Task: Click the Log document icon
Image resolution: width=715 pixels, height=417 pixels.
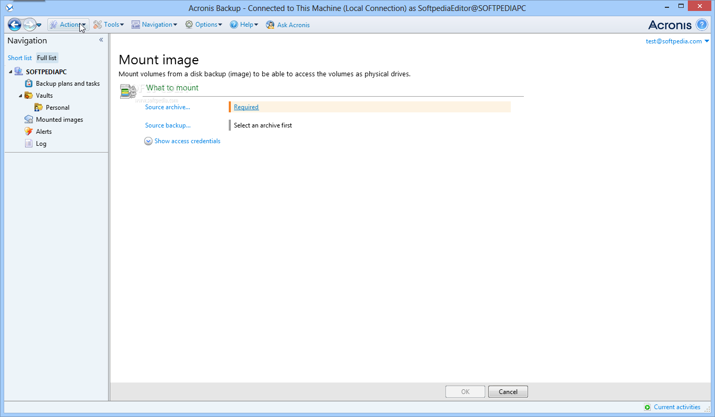Action: pos(29,144)
